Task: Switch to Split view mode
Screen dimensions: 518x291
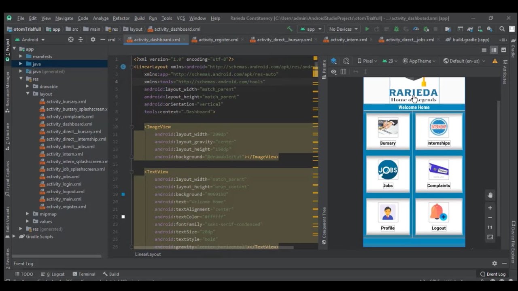Action: click(494, 50)
